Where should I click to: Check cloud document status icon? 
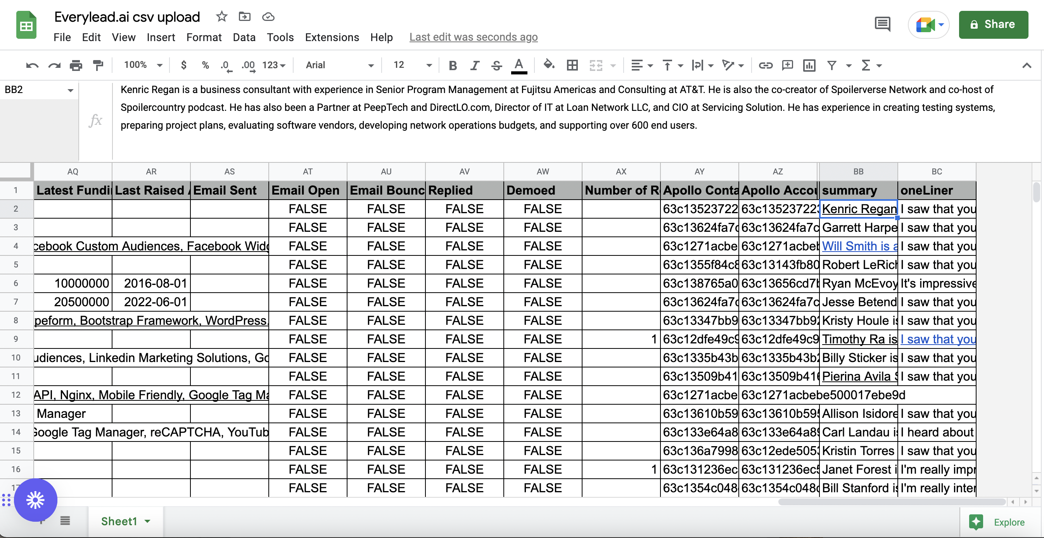[268, 17]
